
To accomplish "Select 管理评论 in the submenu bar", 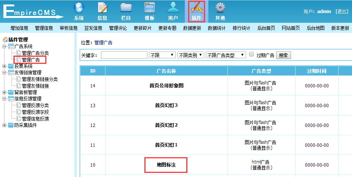I will click(x=118, y=28).
